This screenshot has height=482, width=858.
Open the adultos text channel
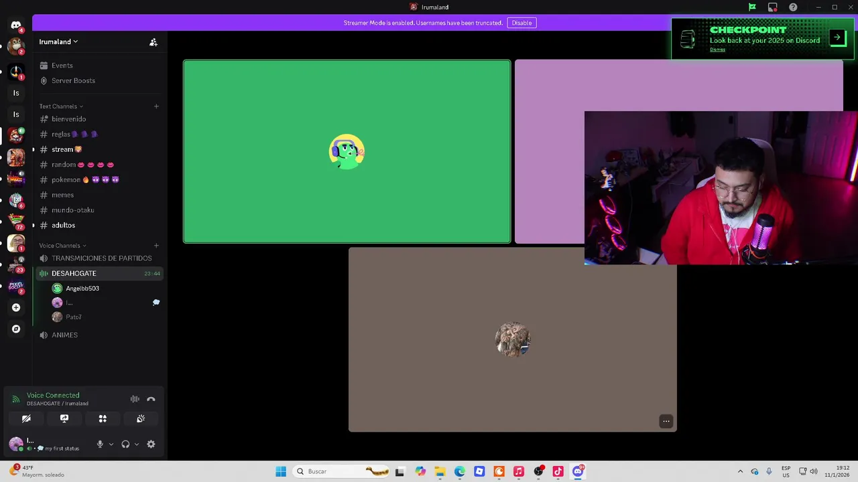101,225
